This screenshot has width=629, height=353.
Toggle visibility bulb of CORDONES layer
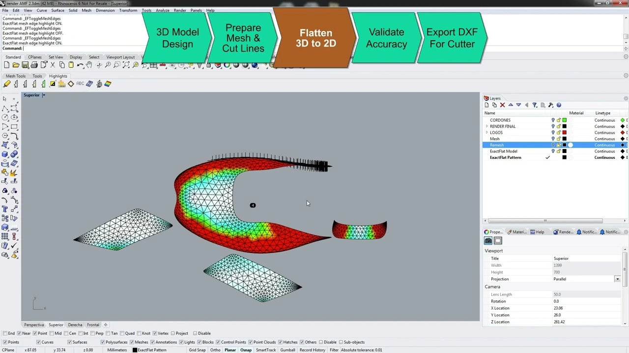[x=553, y=120]
